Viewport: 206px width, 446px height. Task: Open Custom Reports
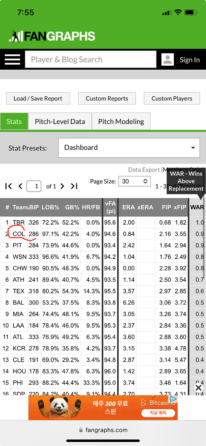point(107,98)
